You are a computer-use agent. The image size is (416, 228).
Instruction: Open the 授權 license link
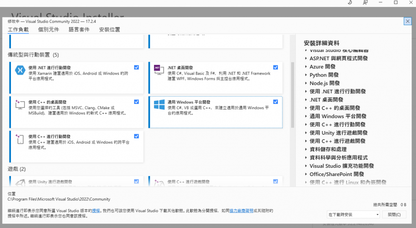[x=96, y=211]
